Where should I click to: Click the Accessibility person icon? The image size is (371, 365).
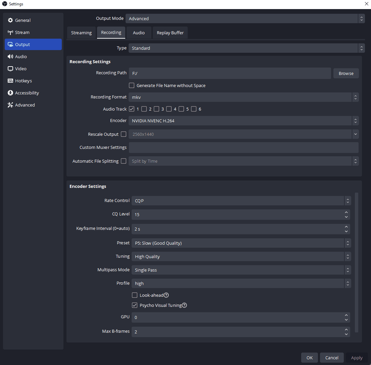pyautogui.click(x=10, y=93)
